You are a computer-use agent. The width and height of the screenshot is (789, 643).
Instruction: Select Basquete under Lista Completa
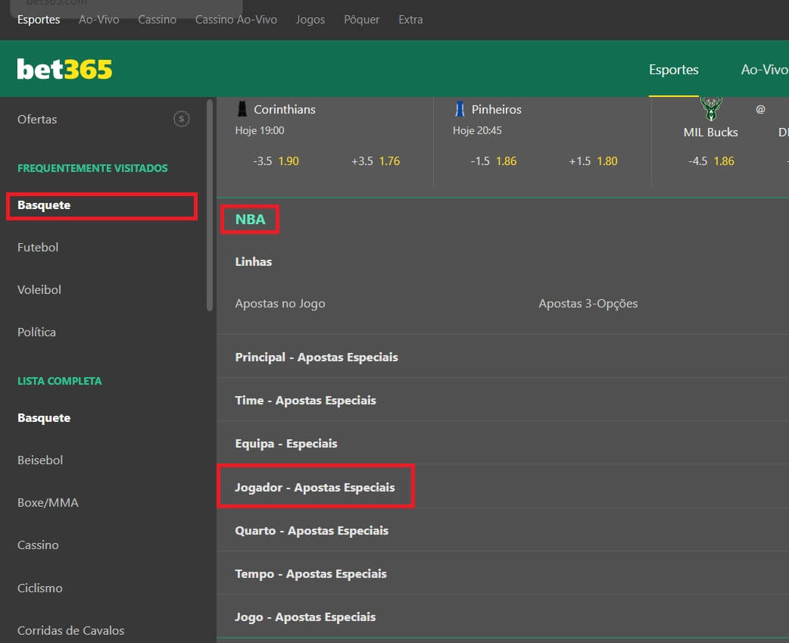point(44,418)
